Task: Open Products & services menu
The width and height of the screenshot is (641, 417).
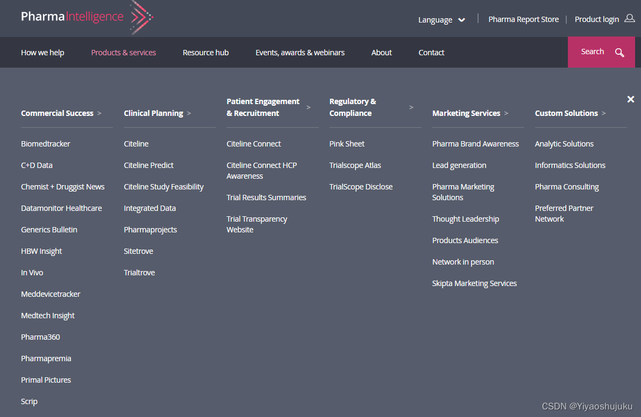Action: coord(124,53)
